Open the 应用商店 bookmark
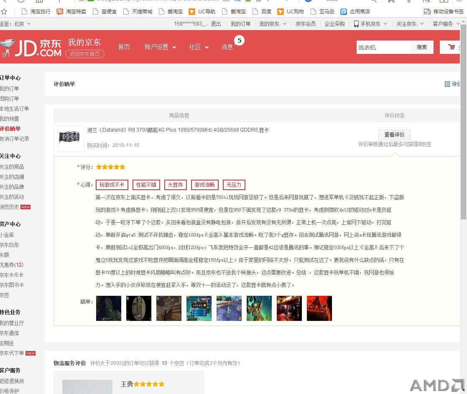Screen dimensions: 467x394 point(355,12)
